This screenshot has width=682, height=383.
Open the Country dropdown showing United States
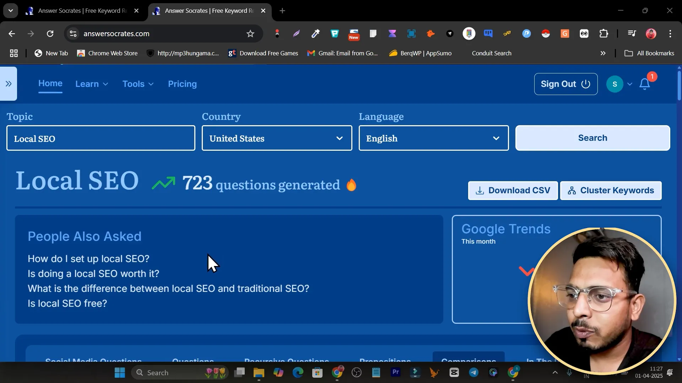277,138
